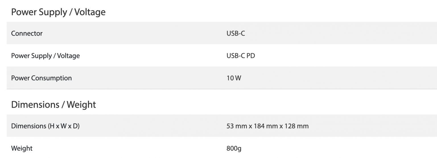This screenshot has width=437, height=158.
Task: Select the Power Supply / Voltage row label
Action: (x=45, y=56)
